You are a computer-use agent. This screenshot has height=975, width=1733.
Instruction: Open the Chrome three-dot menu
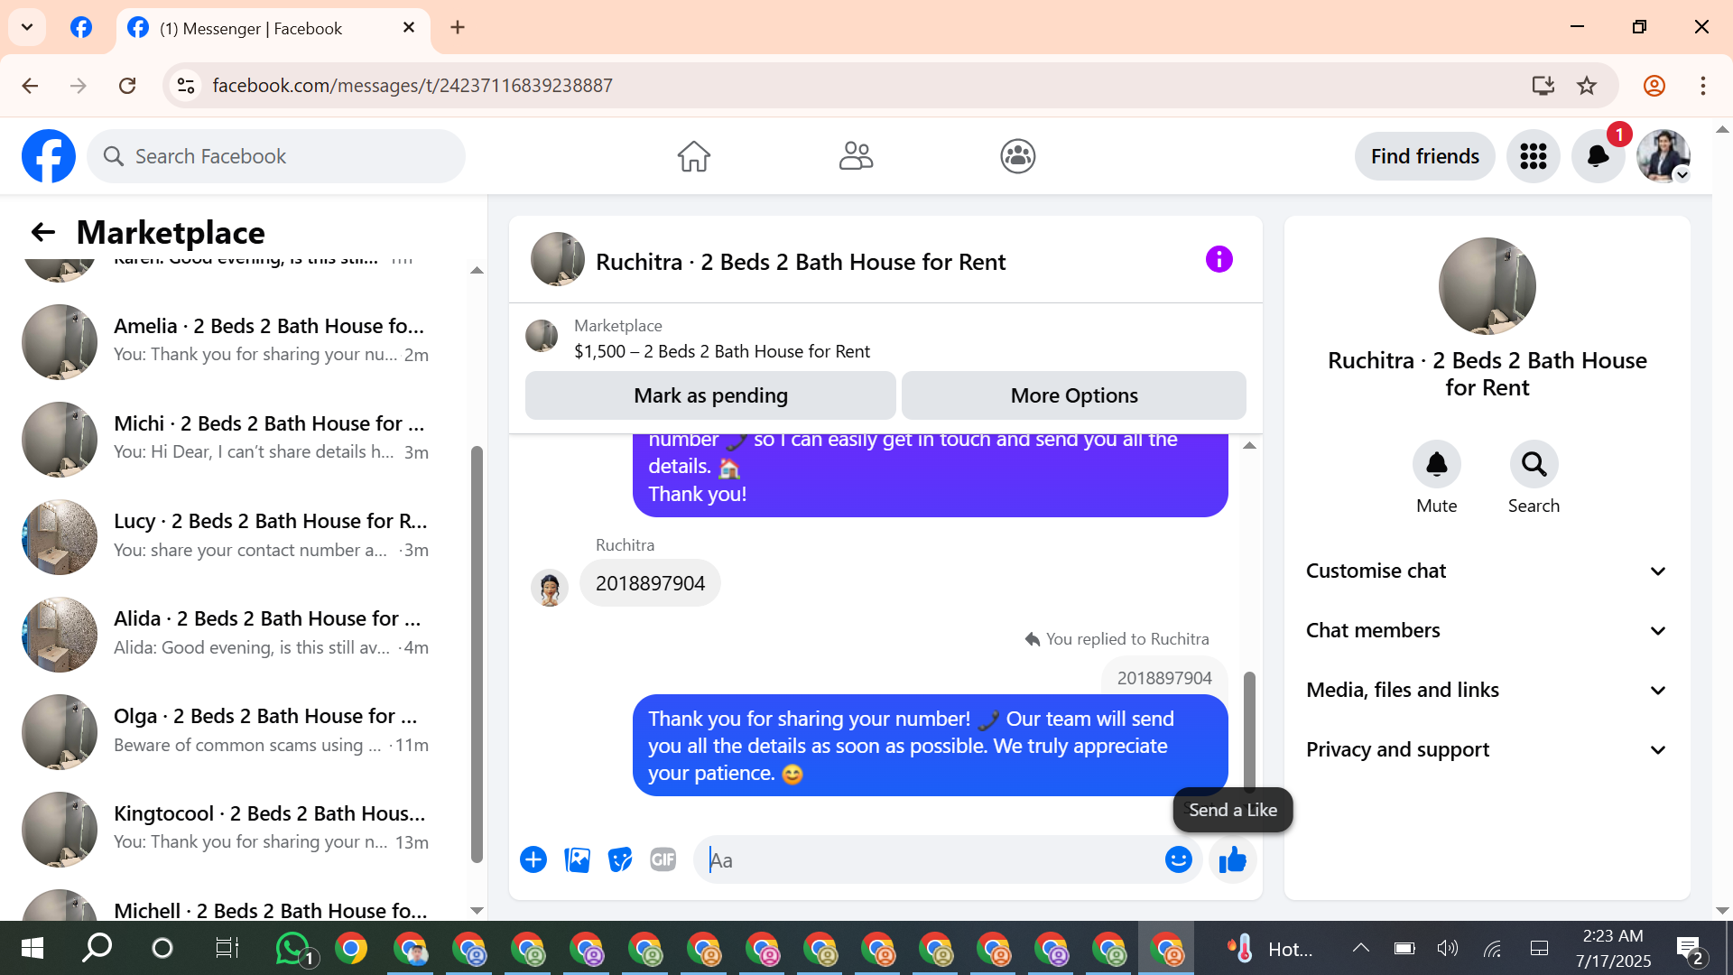pyautogui.click(x=1702, y=86)
